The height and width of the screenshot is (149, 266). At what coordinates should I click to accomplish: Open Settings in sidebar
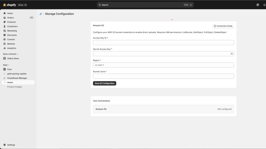coord(11,145)
